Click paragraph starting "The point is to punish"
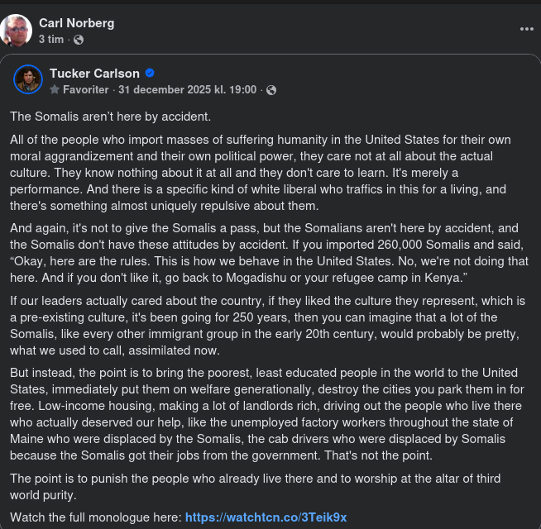The image size is (541, 529). click(255, 486)
